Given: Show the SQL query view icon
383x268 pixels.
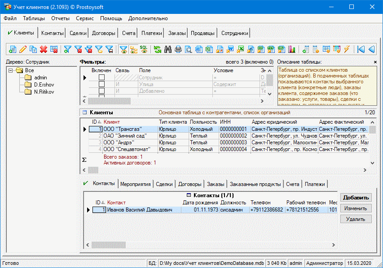Looking at the screenshot, I should click(x=144, y=49).
